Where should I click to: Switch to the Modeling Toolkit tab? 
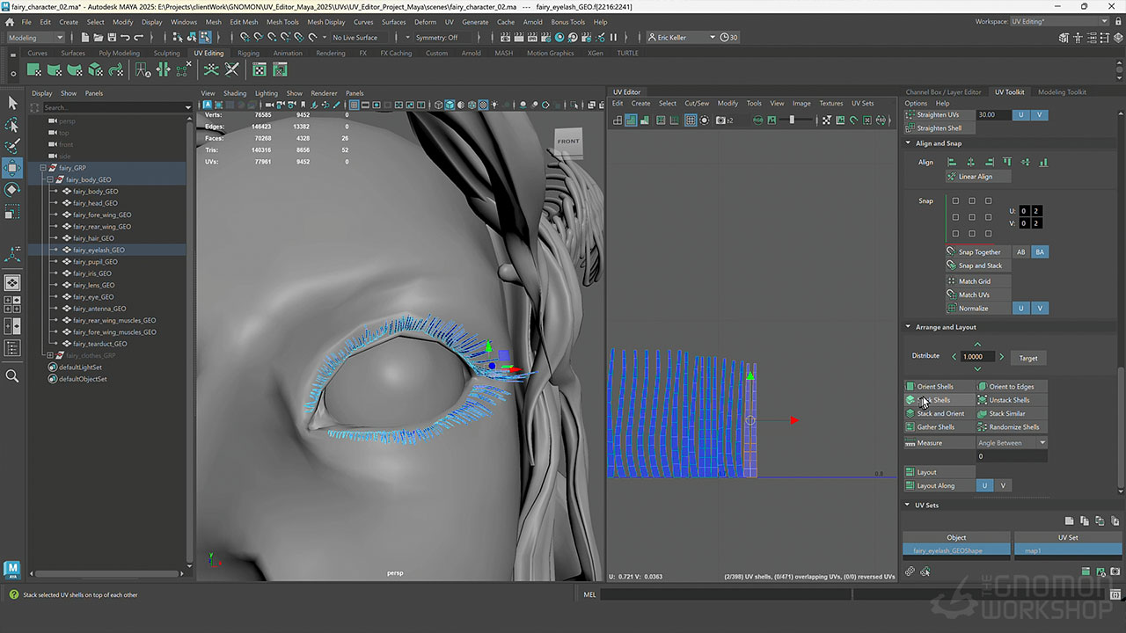pos(1062,92)
